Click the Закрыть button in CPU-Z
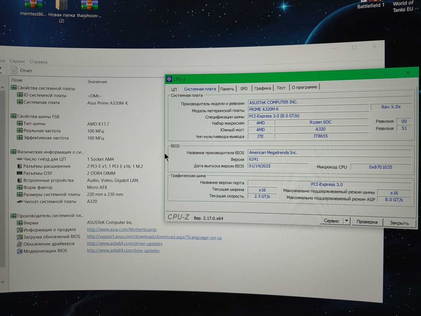 coord(399,223)
